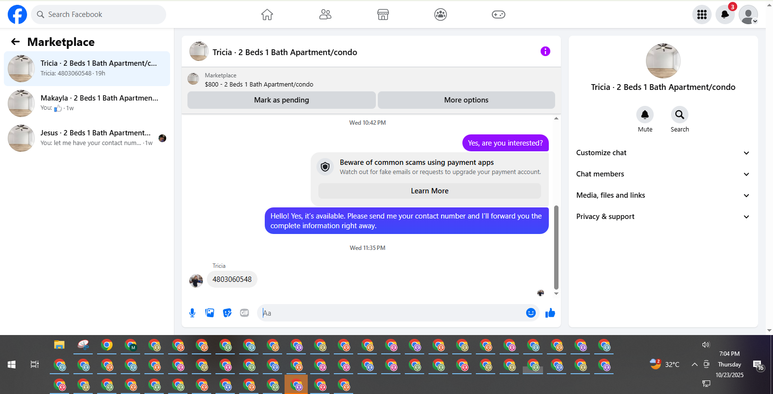This screenshot has width=773, height=394.
Task: Open the volume speaker tray icon
Action: click(706, 345)
